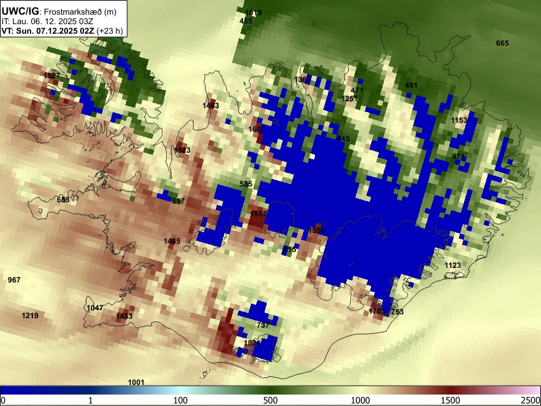Select the 737 map label
Viewport: 541px width, 406px height.
(x=263, y=325)
